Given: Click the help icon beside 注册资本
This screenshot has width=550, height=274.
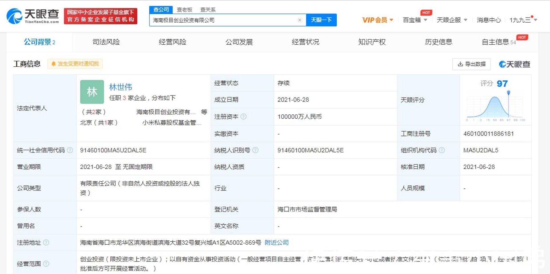Looking at the screenshot, I should click(x=243, y=116).
